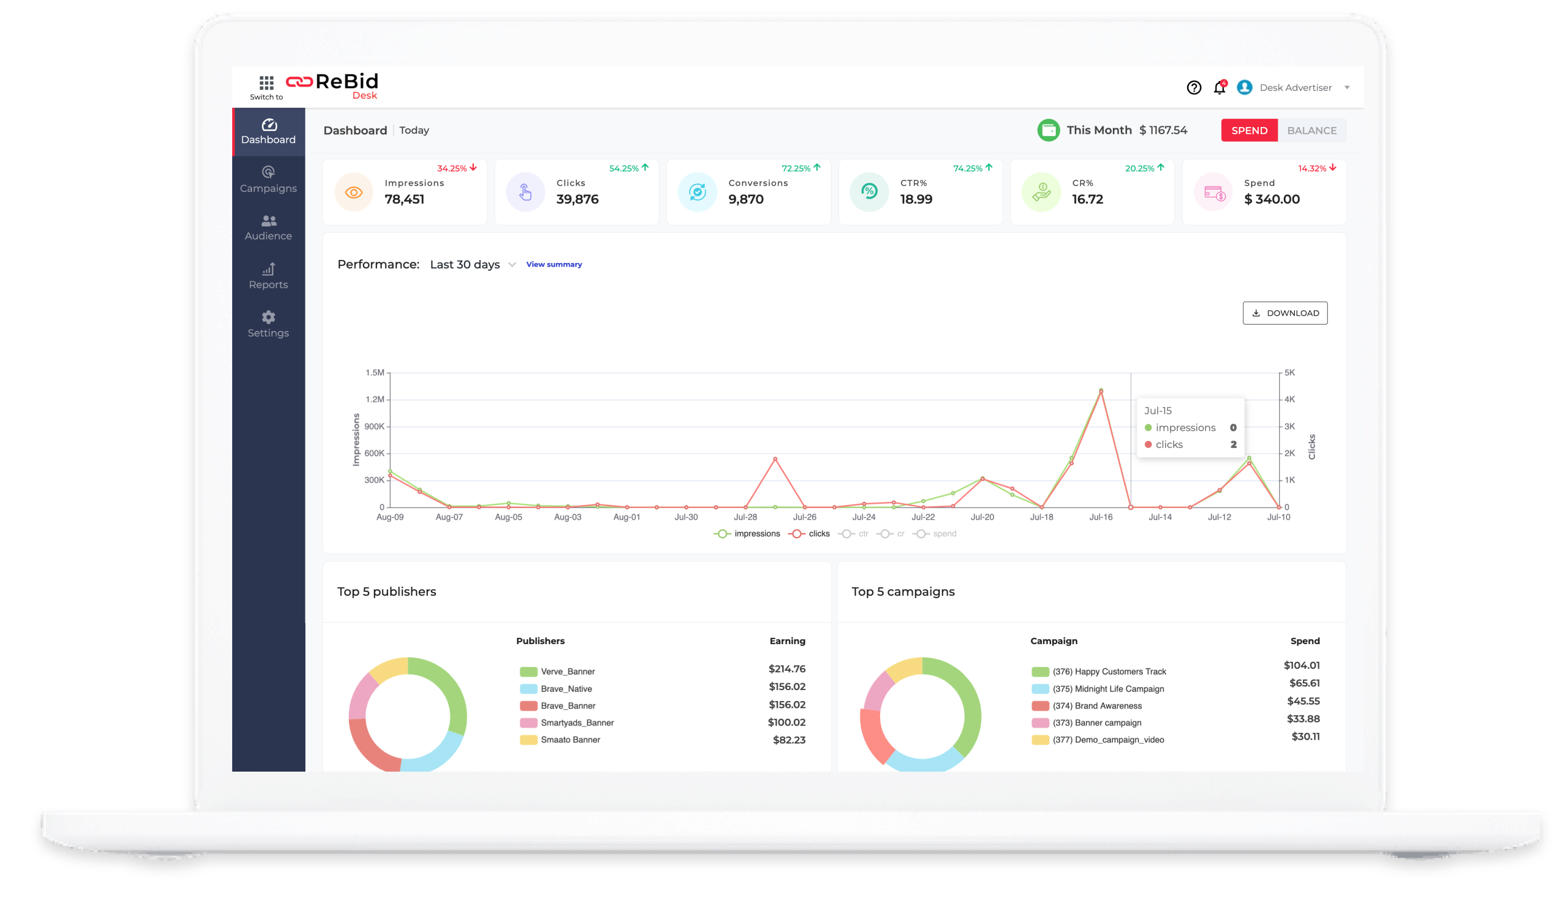1560x918 pixels.
Task: Open the notifications bell
Action: pos(1219,87)
